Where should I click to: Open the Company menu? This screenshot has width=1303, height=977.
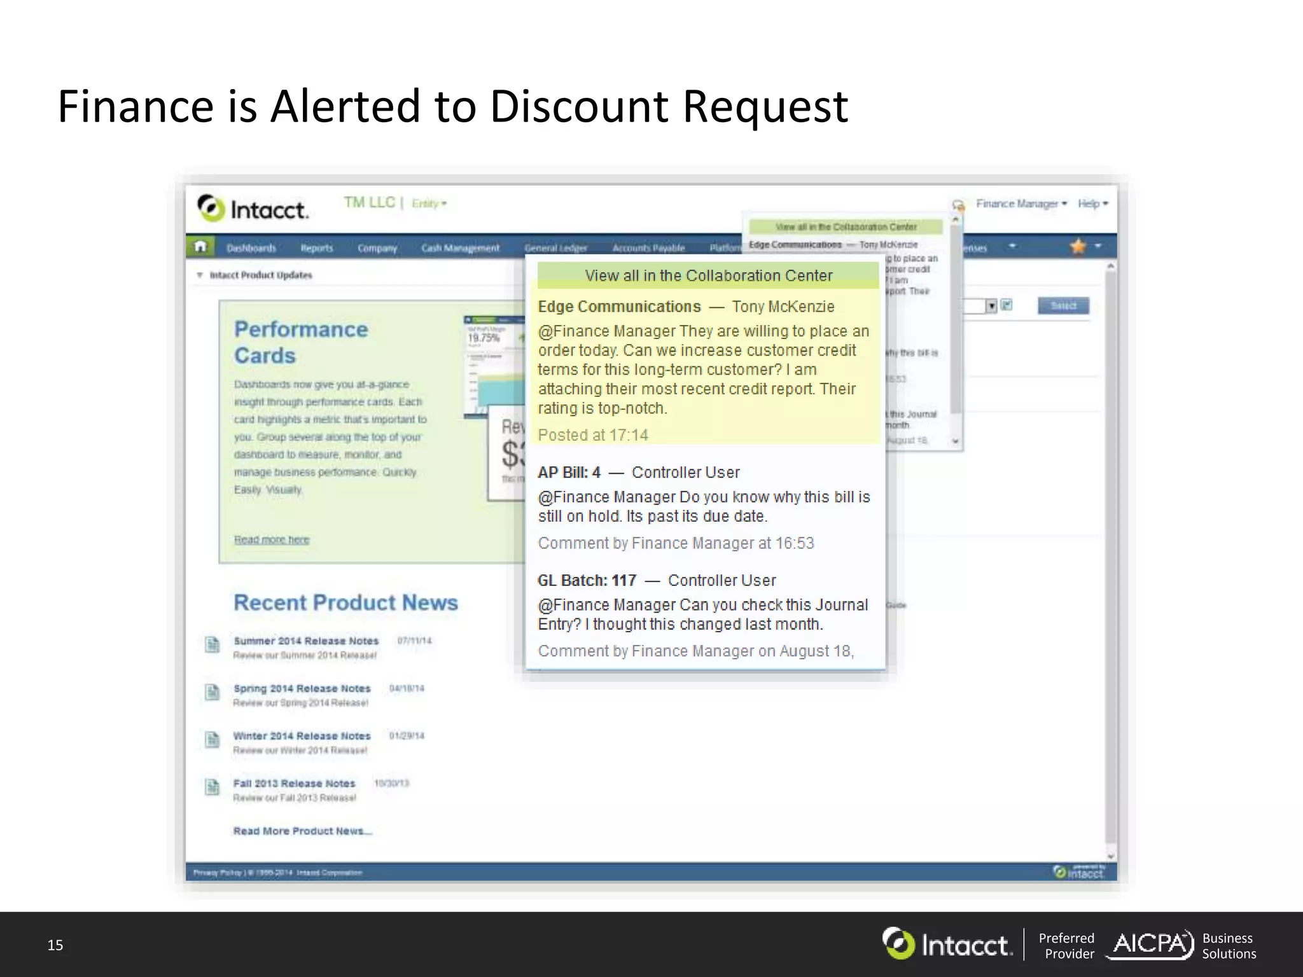point(377,248)
